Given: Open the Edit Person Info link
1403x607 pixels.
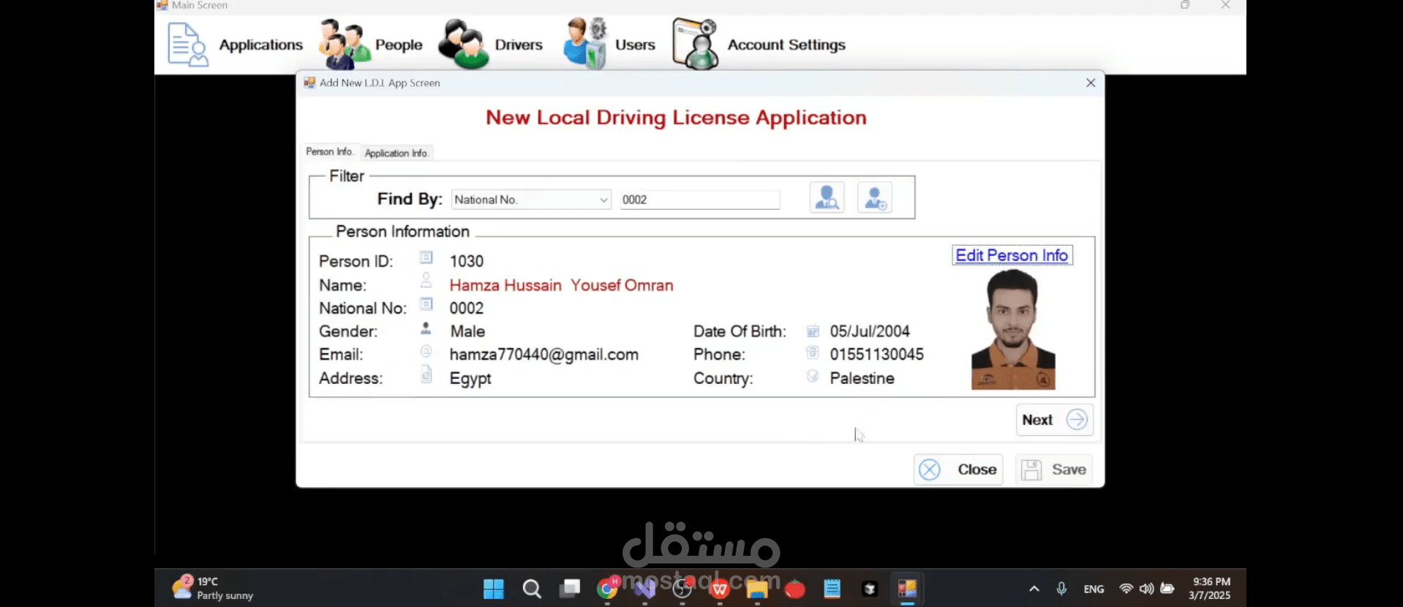Looking at the screenshot, I should point(1012,255).
